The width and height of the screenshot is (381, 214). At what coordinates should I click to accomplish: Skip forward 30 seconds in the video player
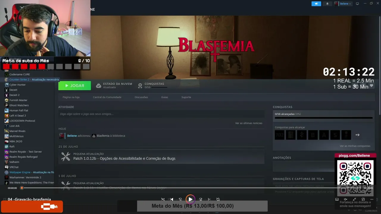pos(201,199)
